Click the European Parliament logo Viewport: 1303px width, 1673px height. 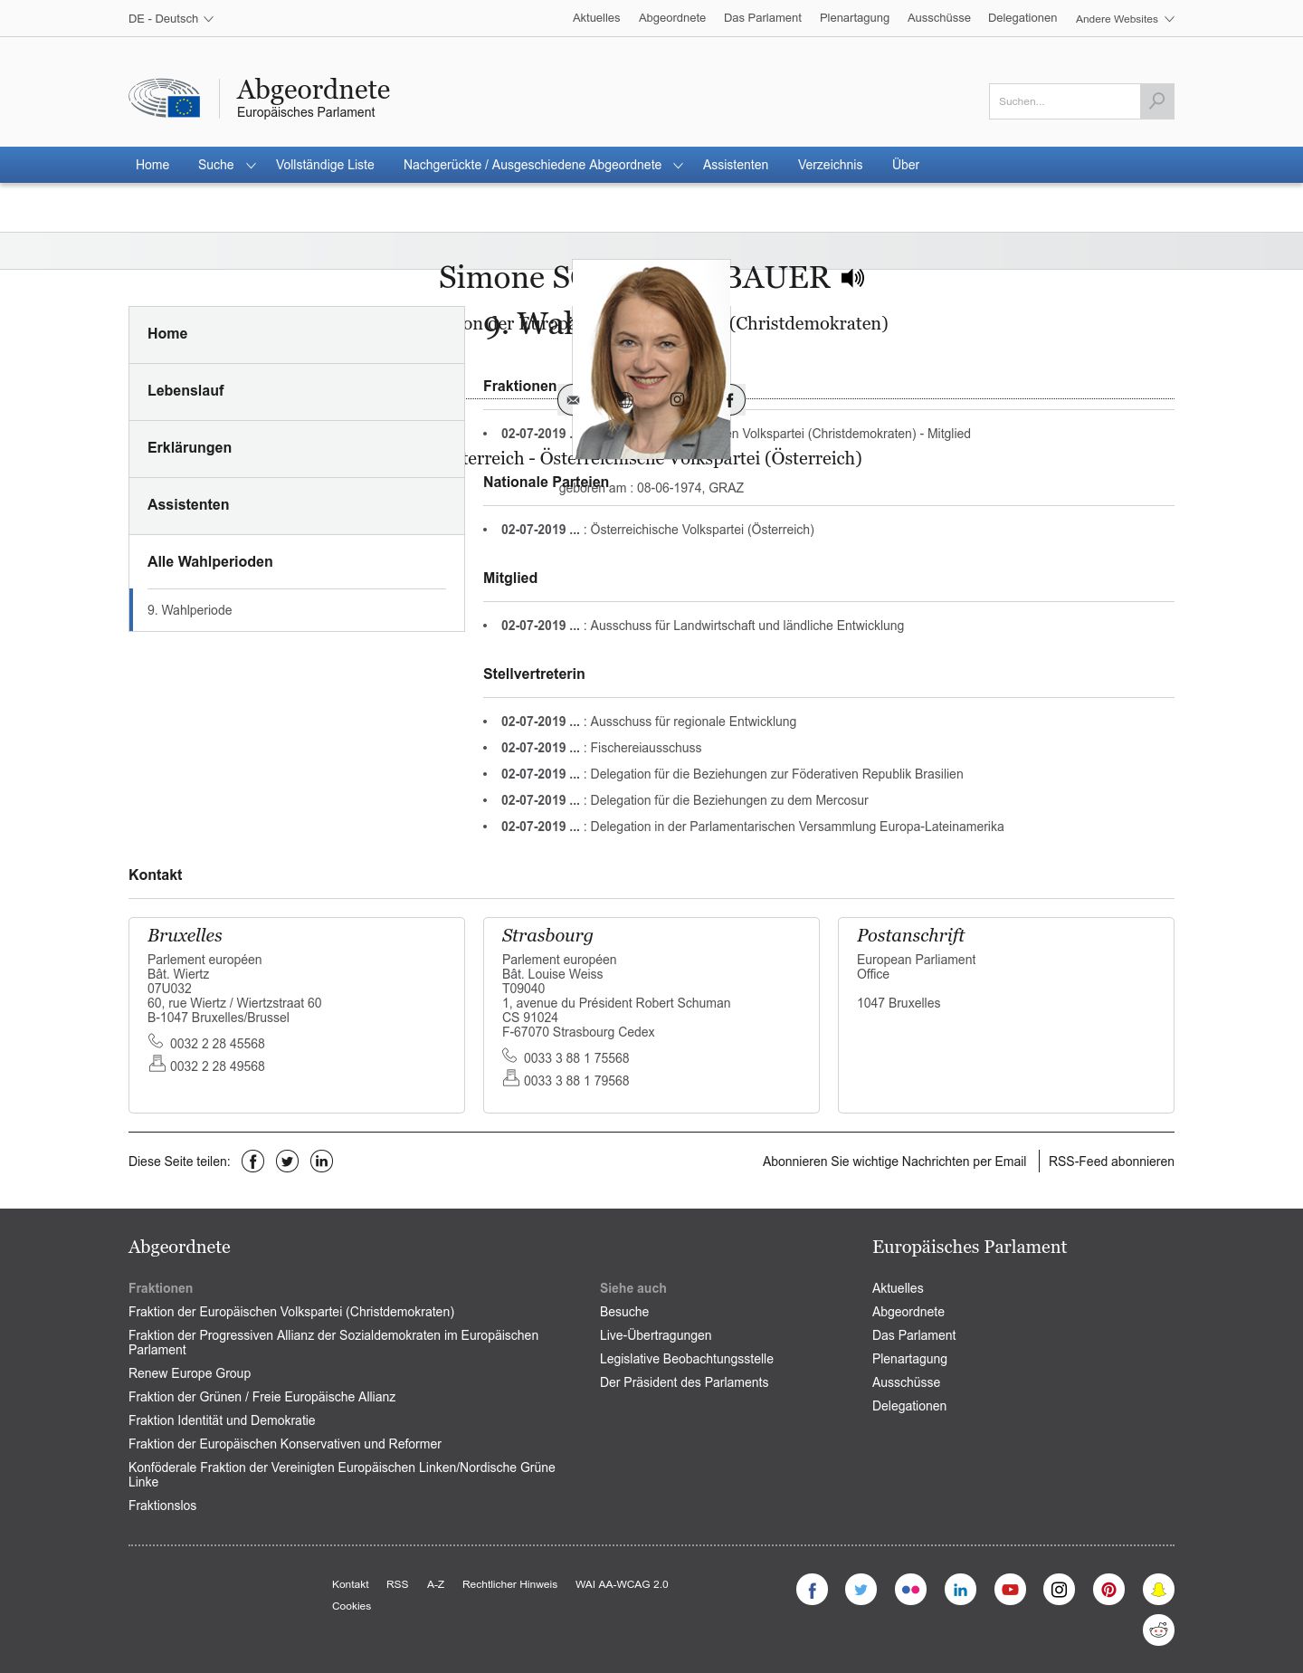[165, 98]
